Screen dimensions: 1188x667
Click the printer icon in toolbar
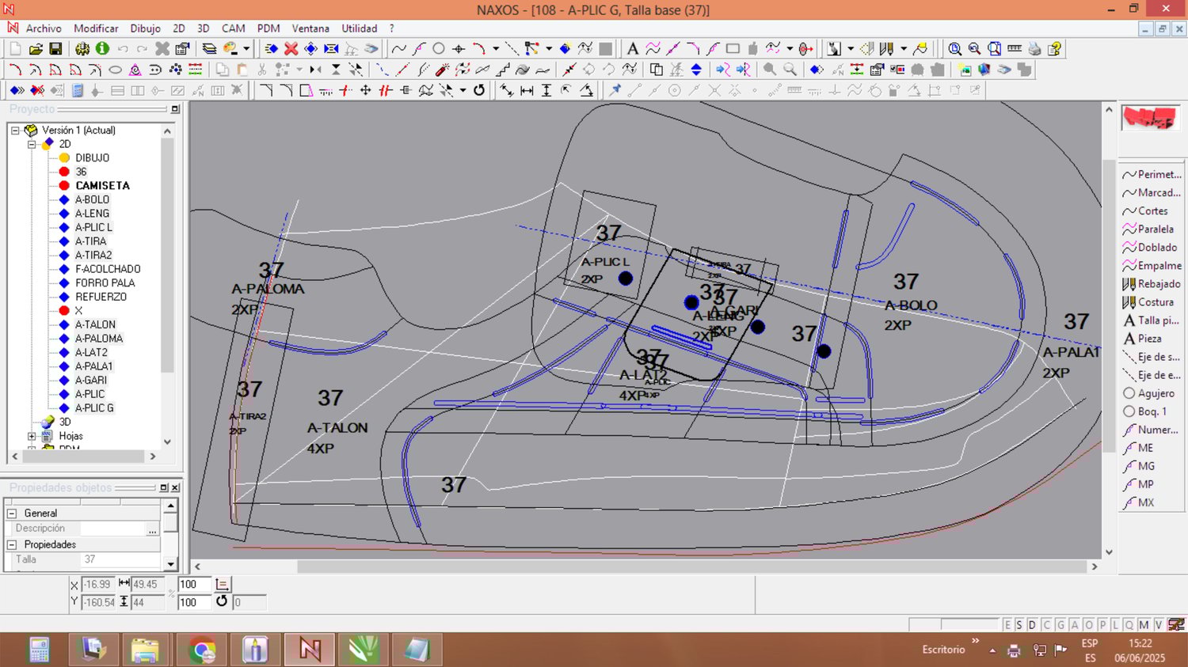1034,49
